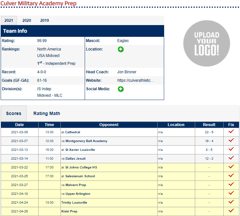Fix the St Johns College HS game checkmark
The height and width of the screenshot is (216, 240).
click(231, 166)
